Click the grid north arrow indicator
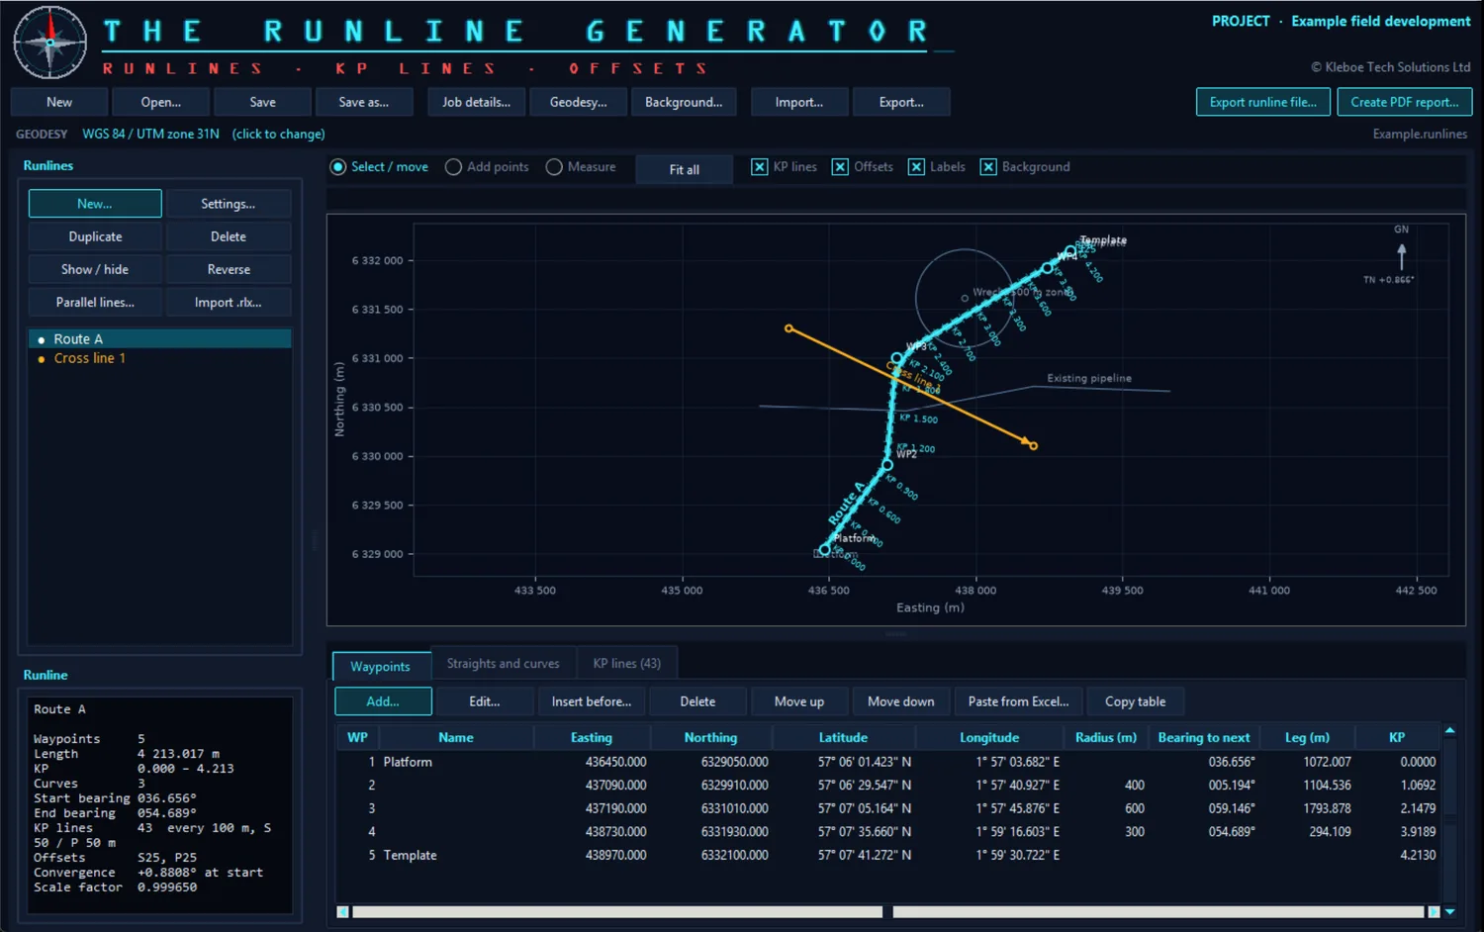 click(x=1401, y=256)
